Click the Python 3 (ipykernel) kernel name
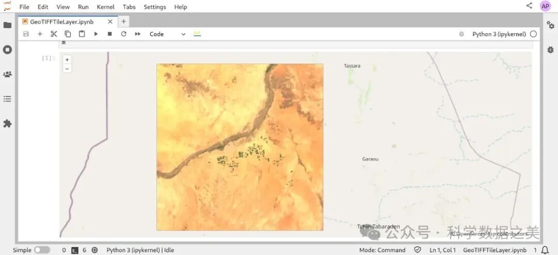The height and width of the screenshot is (255, 558). point(499,34)
